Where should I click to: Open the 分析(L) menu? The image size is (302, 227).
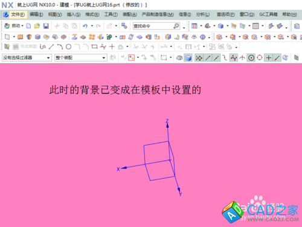(x=203, y=14)
